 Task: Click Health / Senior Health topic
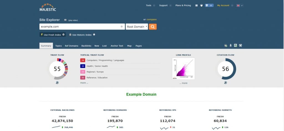click(x=97, y=66)
